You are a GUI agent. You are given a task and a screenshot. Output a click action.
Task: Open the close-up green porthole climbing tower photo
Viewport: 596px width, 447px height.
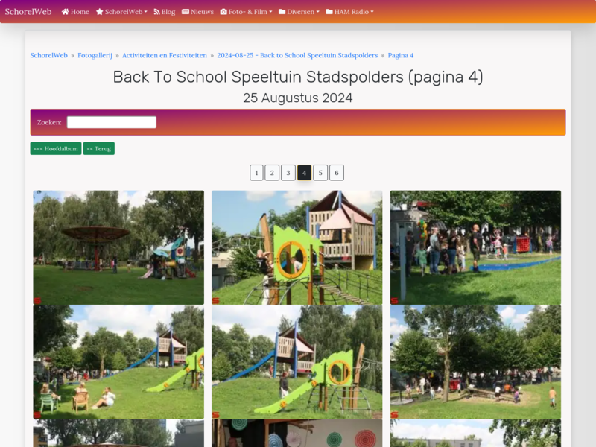(297, 247)
